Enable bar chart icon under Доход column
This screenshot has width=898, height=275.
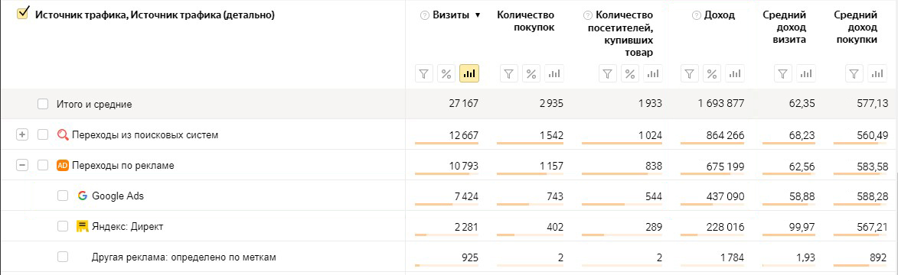pos(736,74)
